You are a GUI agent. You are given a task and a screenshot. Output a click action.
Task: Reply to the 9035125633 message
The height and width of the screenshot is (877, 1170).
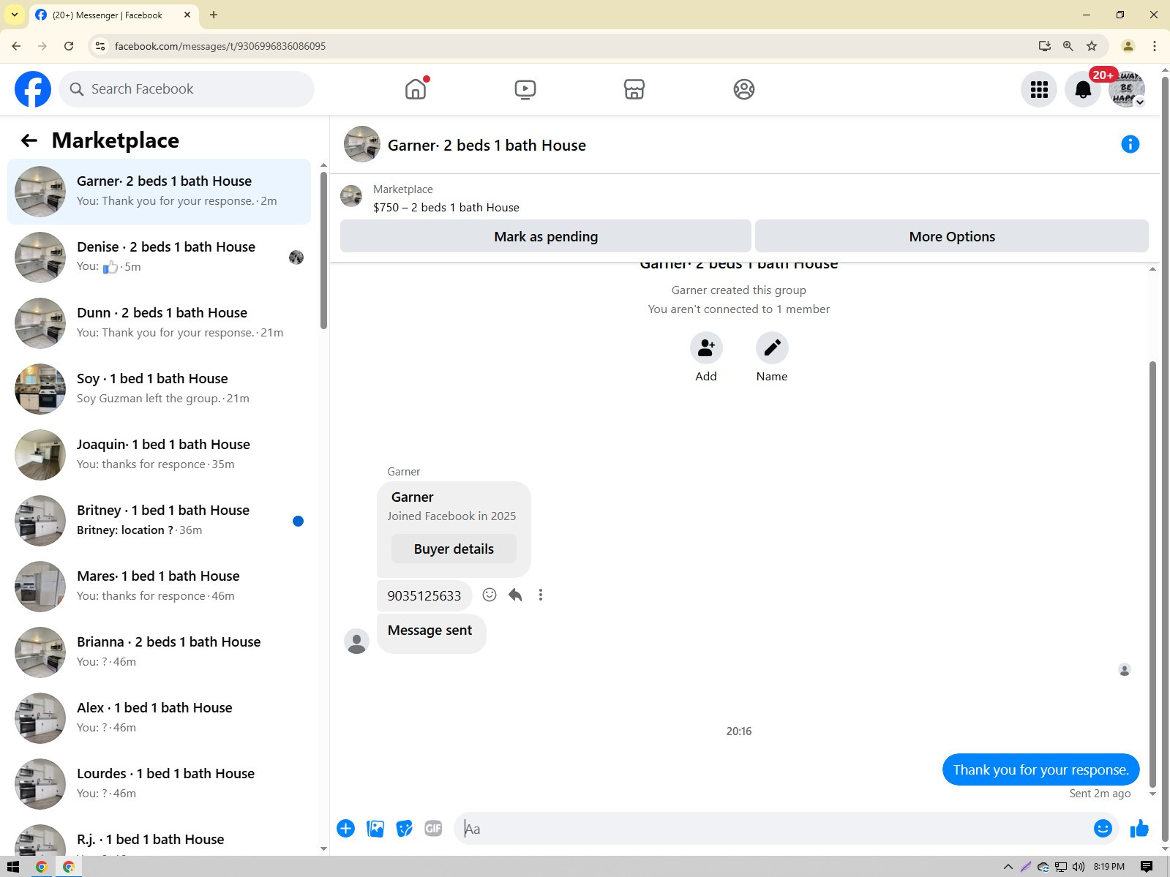(515, 595)
